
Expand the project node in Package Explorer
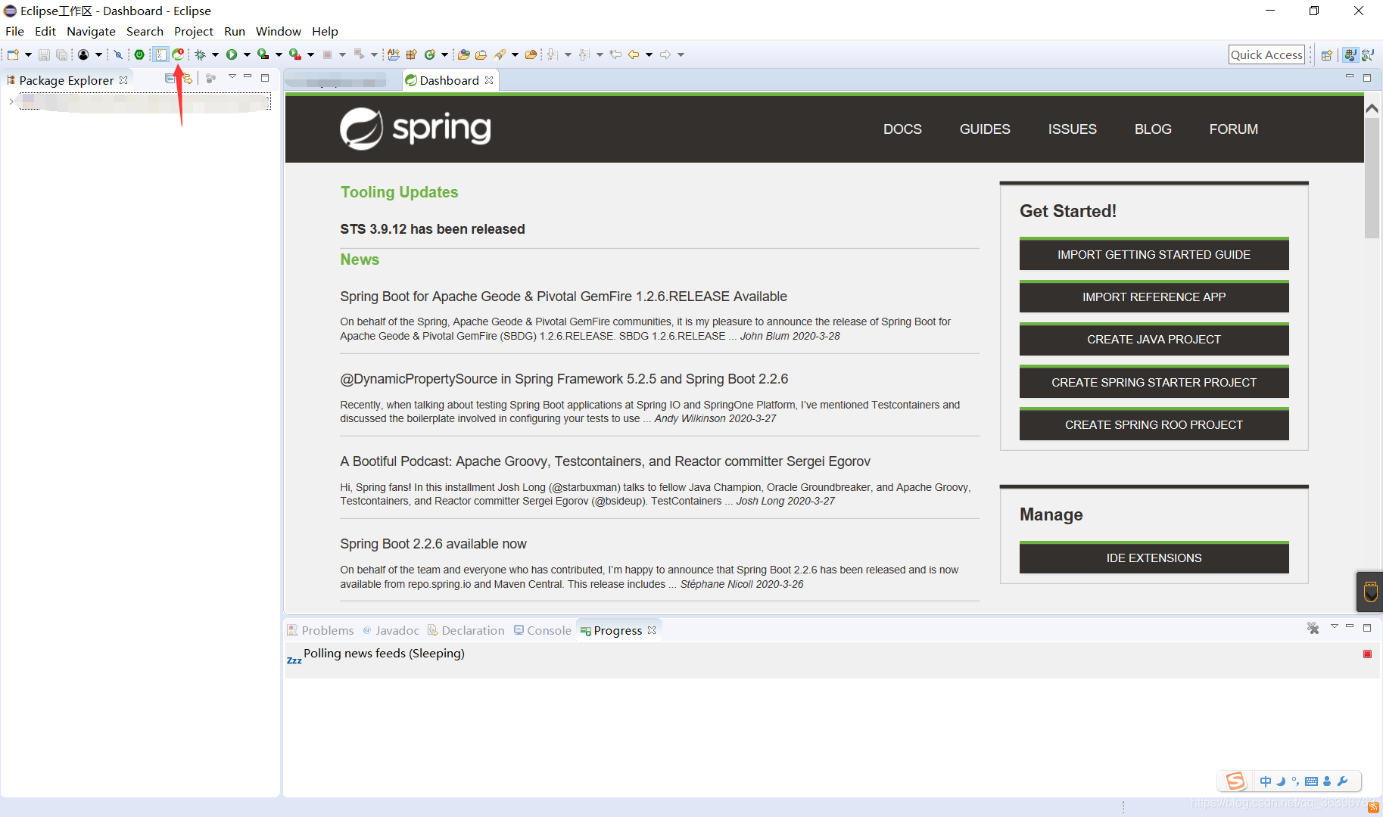pyautogui.click(x=11, y=101)
